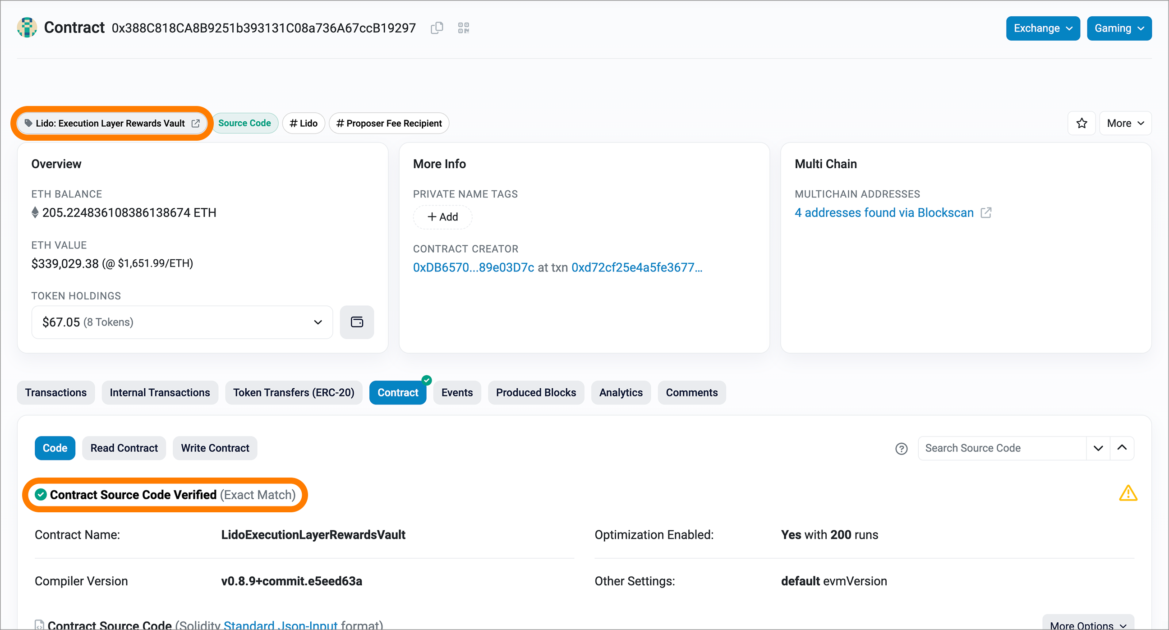
Task: Select the full contract address text
Action: click(x=264, y=28)
